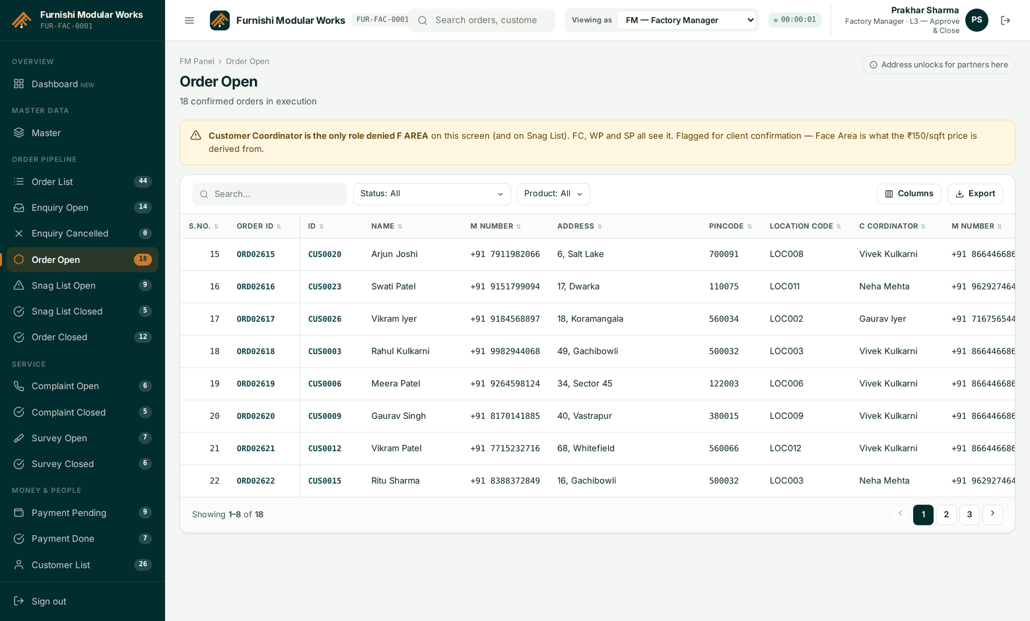Open the Status: All filter dropdown

432,194
